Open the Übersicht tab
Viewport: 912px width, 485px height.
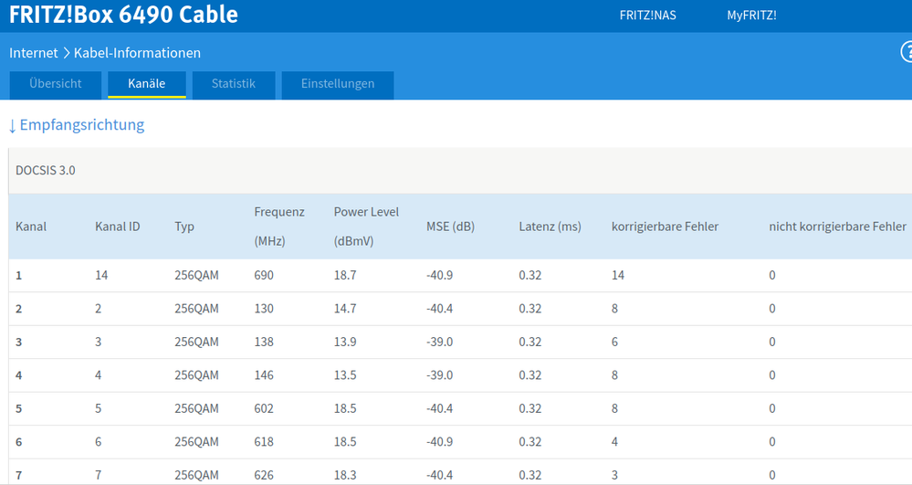tap(55, 84)
